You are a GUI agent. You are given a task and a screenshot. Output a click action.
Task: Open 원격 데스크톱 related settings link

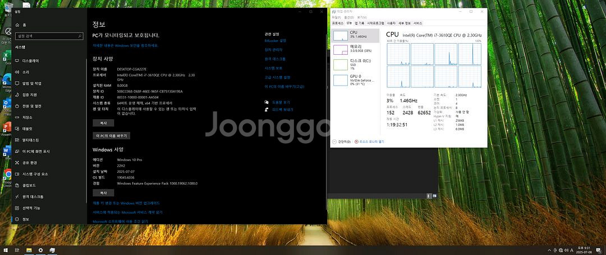pos(275,59)
